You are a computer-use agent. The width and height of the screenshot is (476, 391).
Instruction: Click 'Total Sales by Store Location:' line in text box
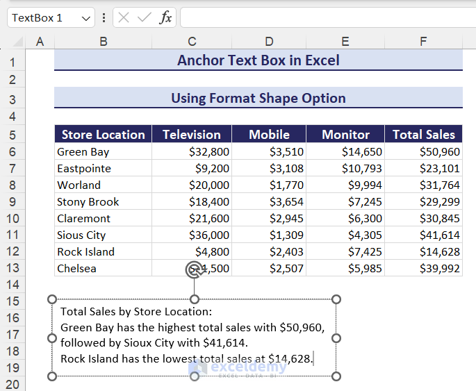click(136, 312)
